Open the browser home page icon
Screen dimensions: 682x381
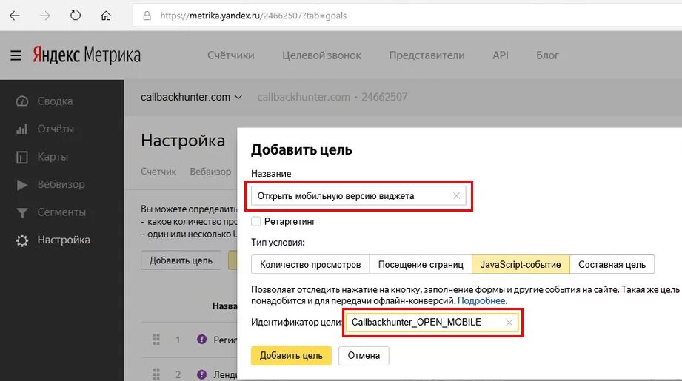point(106,16)
